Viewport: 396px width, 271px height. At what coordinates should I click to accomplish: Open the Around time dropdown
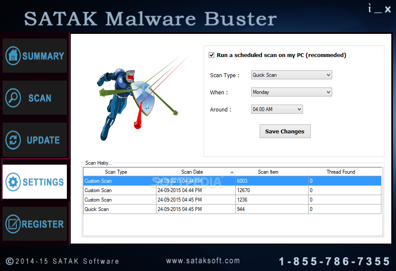click(x=277, y=109)
